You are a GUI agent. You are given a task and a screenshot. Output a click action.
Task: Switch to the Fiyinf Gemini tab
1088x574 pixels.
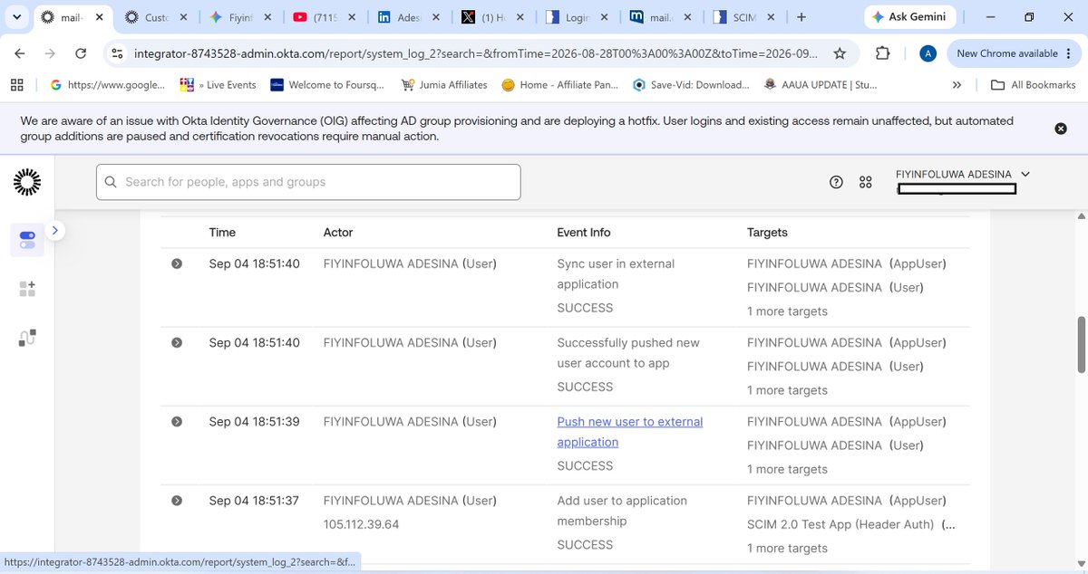[239, 17]
